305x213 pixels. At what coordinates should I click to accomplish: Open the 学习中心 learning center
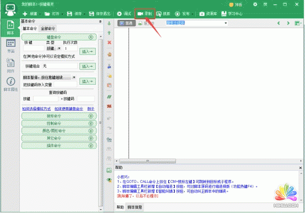[x=232, y=14]
